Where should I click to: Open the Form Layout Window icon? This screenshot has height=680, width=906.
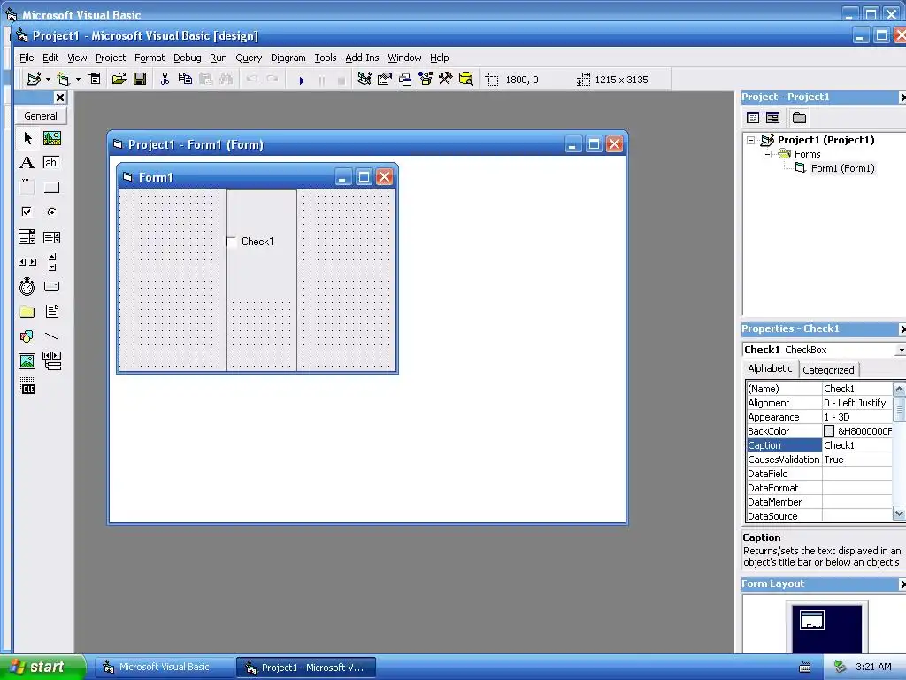(x=405, y=79)
